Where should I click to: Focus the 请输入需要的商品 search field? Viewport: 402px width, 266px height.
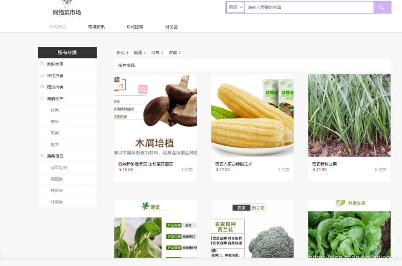[309, 7]
